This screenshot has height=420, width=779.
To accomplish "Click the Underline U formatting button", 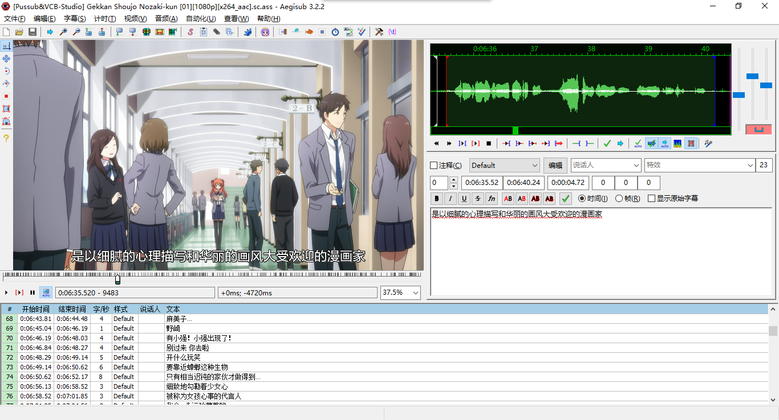I will point(464,199).
